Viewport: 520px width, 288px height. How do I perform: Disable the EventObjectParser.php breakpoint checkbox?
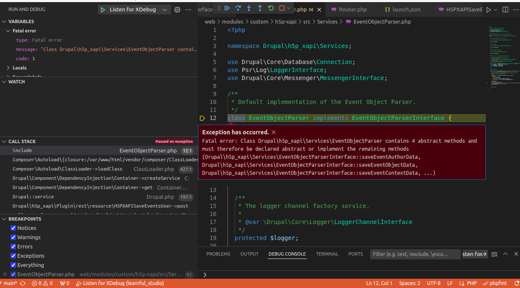click(x=13, y=274)
